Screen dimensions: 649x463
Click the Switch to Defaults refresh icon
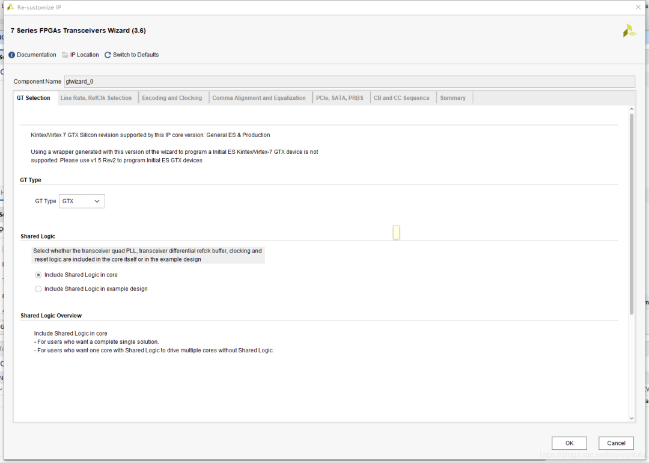[108, 55]
